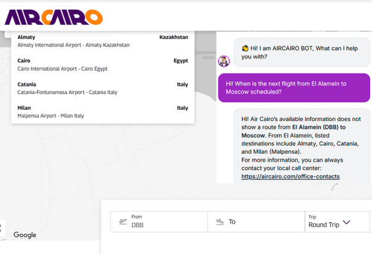This screenshot has width=372, height=255.
Task: Click the Google logo on the map
Action: [x=25, y=235]
